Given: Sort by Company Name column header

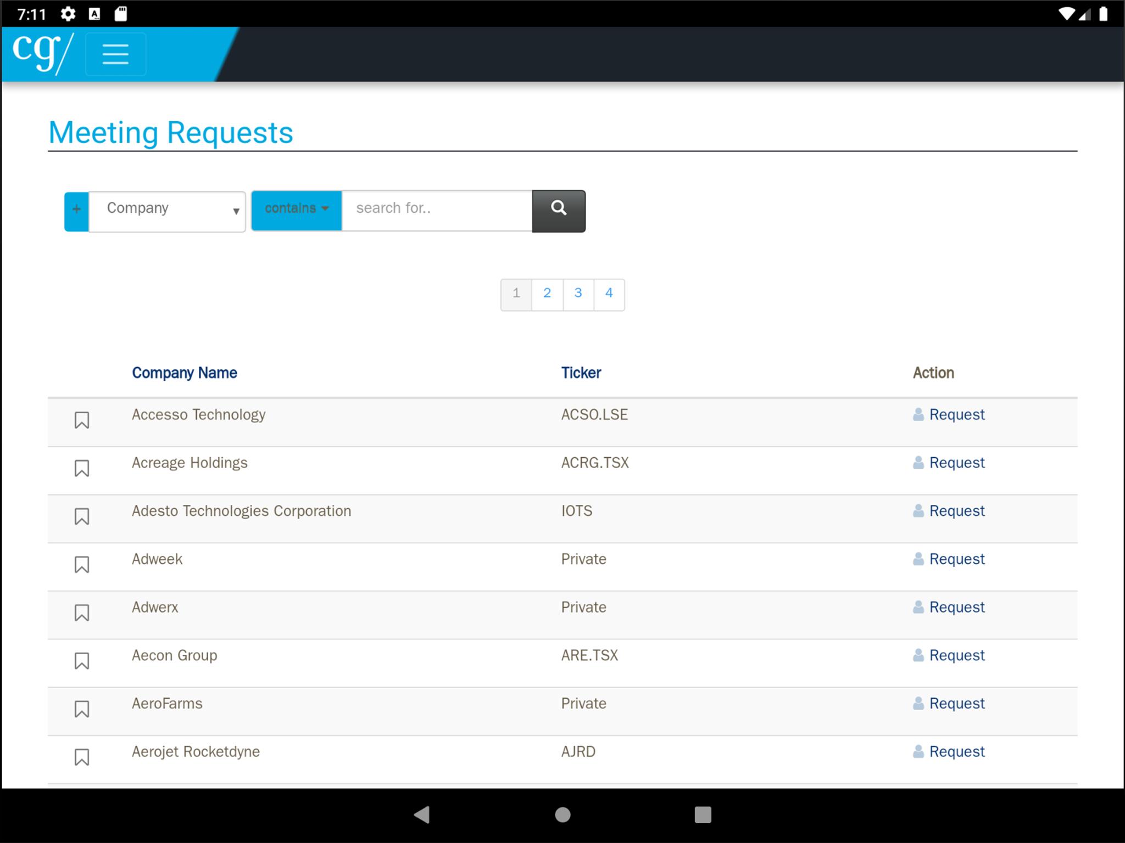Looking at the screenshot, I should (185, 373).
